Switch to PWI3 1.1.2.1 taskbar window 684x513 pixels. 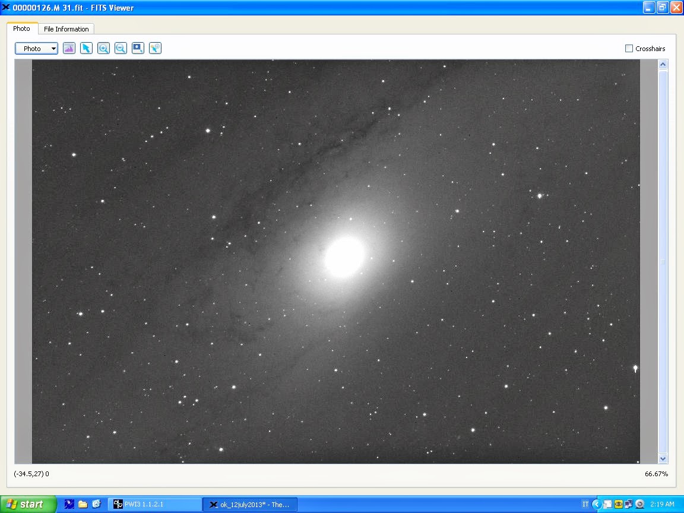tap(154, 504)
